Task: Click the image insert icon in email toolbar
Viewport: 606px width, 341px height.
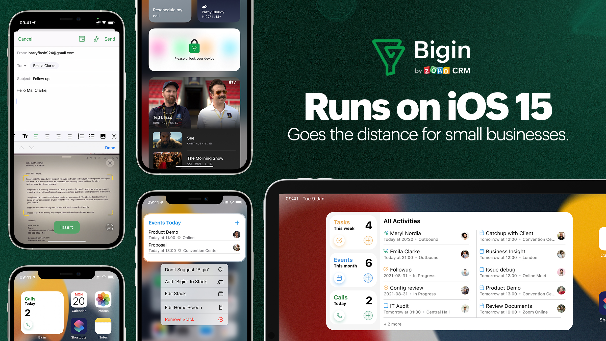Action: pyautogui.click(x=102, y=136)
